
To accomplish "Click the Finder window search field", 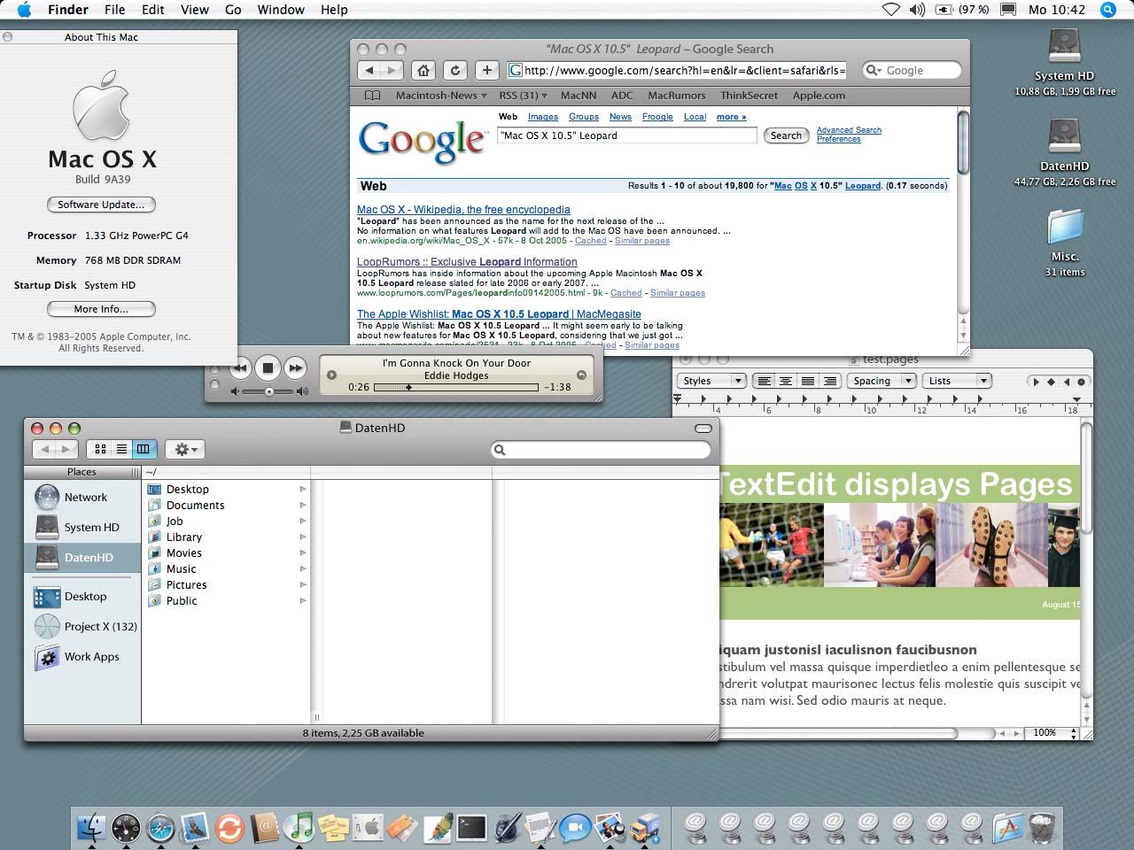I will [x=601, y=450].
